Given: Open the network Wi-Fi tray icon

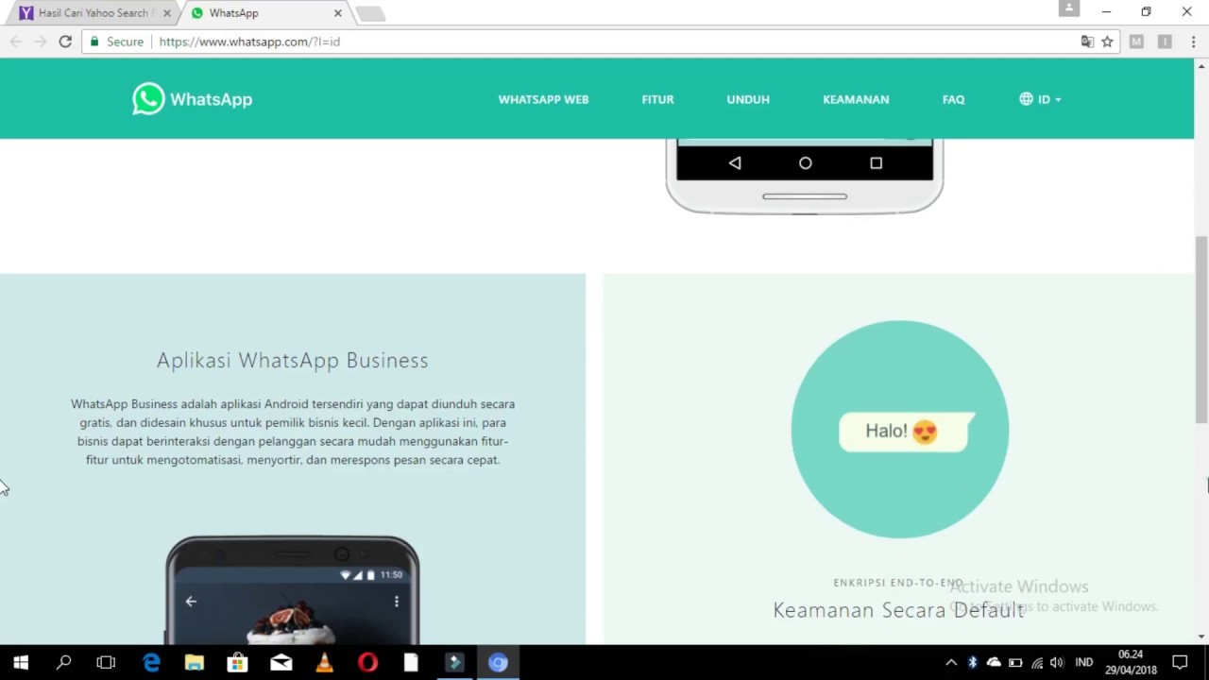Looking at the screenshot, I should pyautogui.click(x=1037, y=663).
